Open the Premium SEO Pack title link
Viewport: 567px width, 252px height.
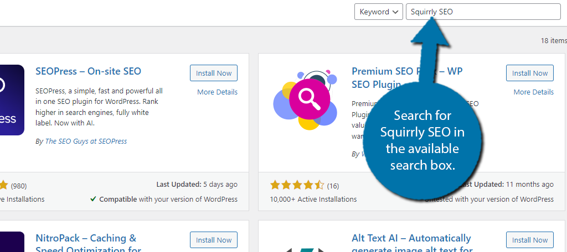407,77
